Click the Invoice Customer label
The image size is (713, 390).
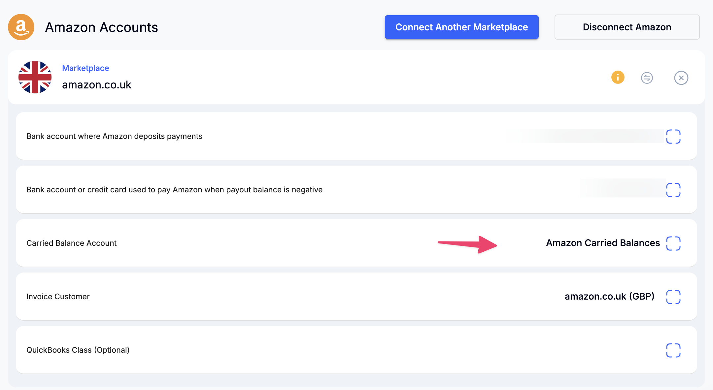(x=58, y=297)
